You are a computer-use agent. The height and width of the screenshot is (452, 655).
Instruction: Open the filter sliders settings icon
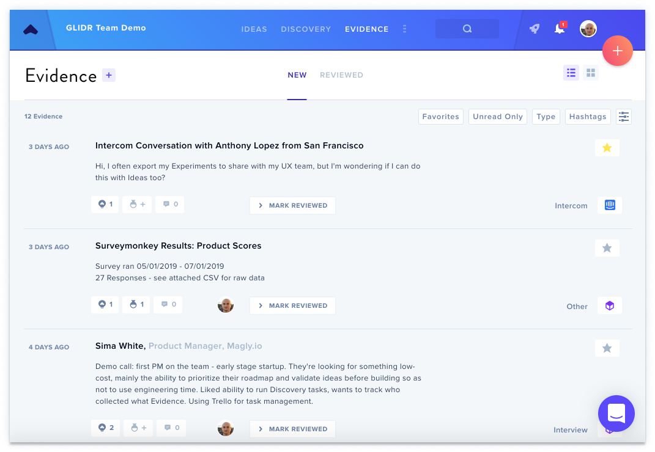pos(624,117)
